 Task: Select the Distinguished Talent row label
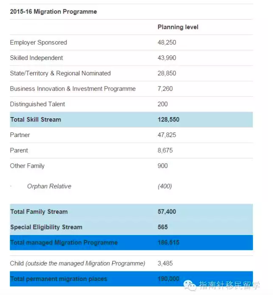coord(37,104)
